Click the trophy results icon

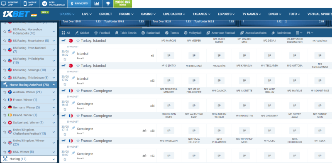(108, 4)
